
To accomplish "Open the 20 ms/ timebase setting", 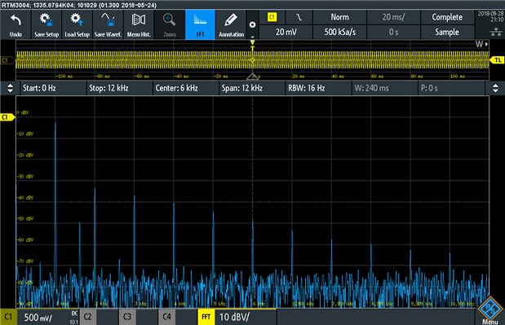I will tap(393, 17).
